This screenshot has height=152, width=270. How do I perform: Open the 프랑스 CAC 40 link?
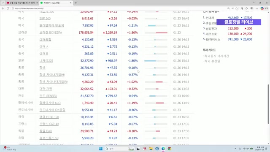49,124
